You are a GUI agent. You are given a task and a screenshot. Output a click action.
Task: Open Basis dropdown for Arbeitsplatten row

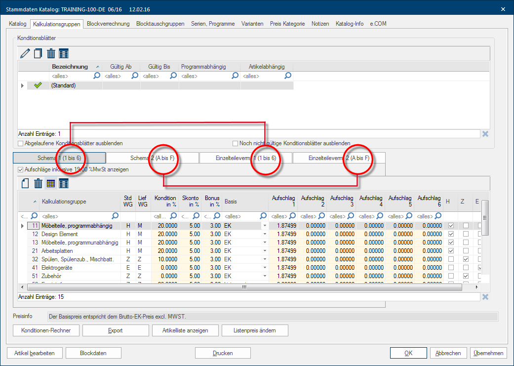(265, 251)
